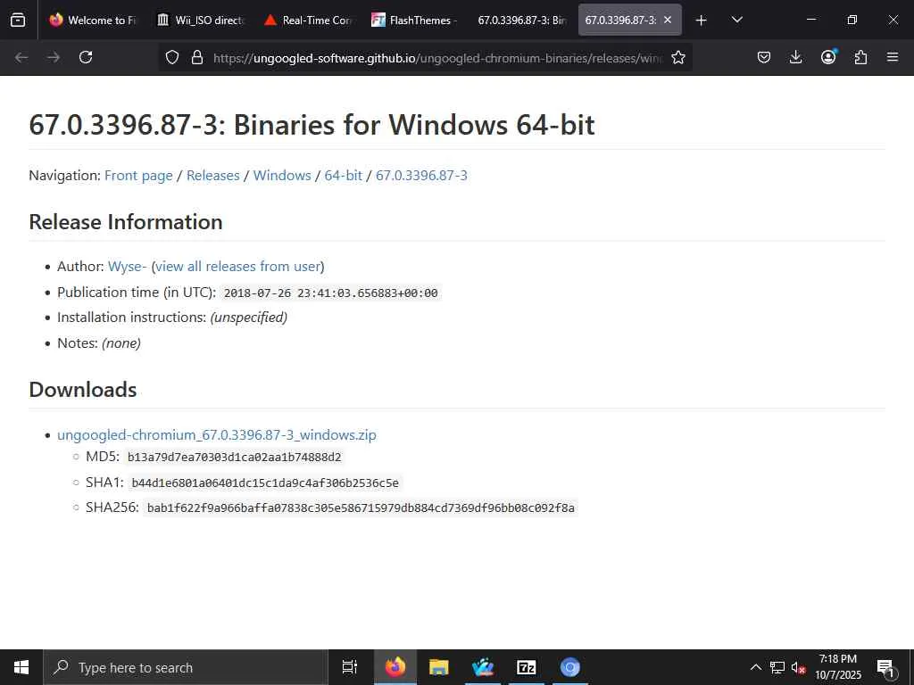Screen dimensions: 914x685
Task: Click the MD5 hash value
Action: 235,458
